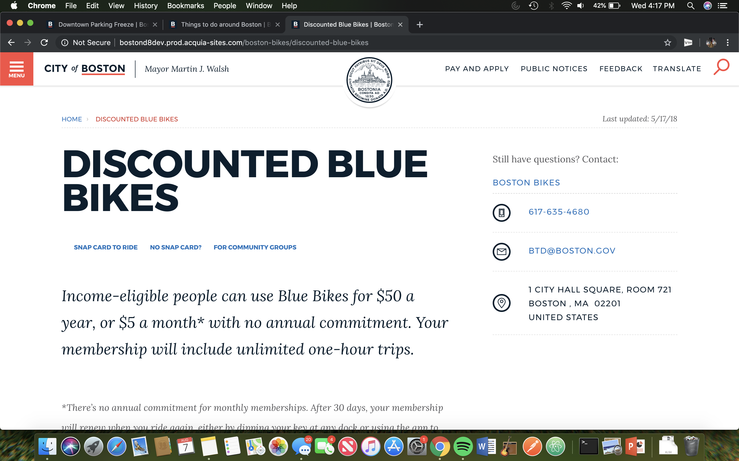Click the BOSTON BIKES contact link
The height and width of the screenshot is (461, 739).
[526, 183]
